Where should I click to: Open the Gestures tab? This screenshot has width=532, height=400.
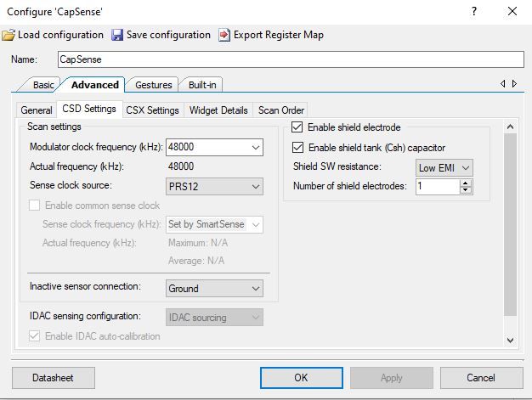click(x=154, y=85)
